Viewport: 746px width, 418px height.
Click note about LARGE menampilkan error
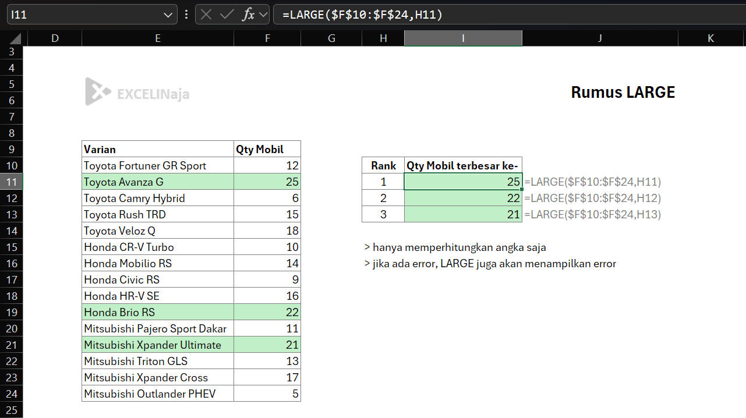[x=490, y=264]
